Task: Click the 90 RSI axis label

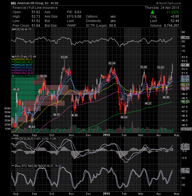Action: (x=183, y=32)
